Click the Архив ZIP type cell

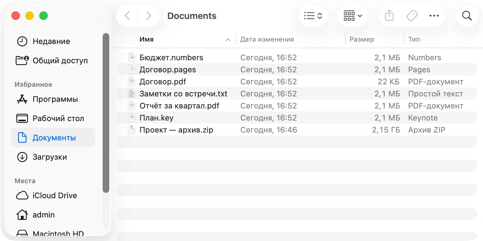click(427, 130)
